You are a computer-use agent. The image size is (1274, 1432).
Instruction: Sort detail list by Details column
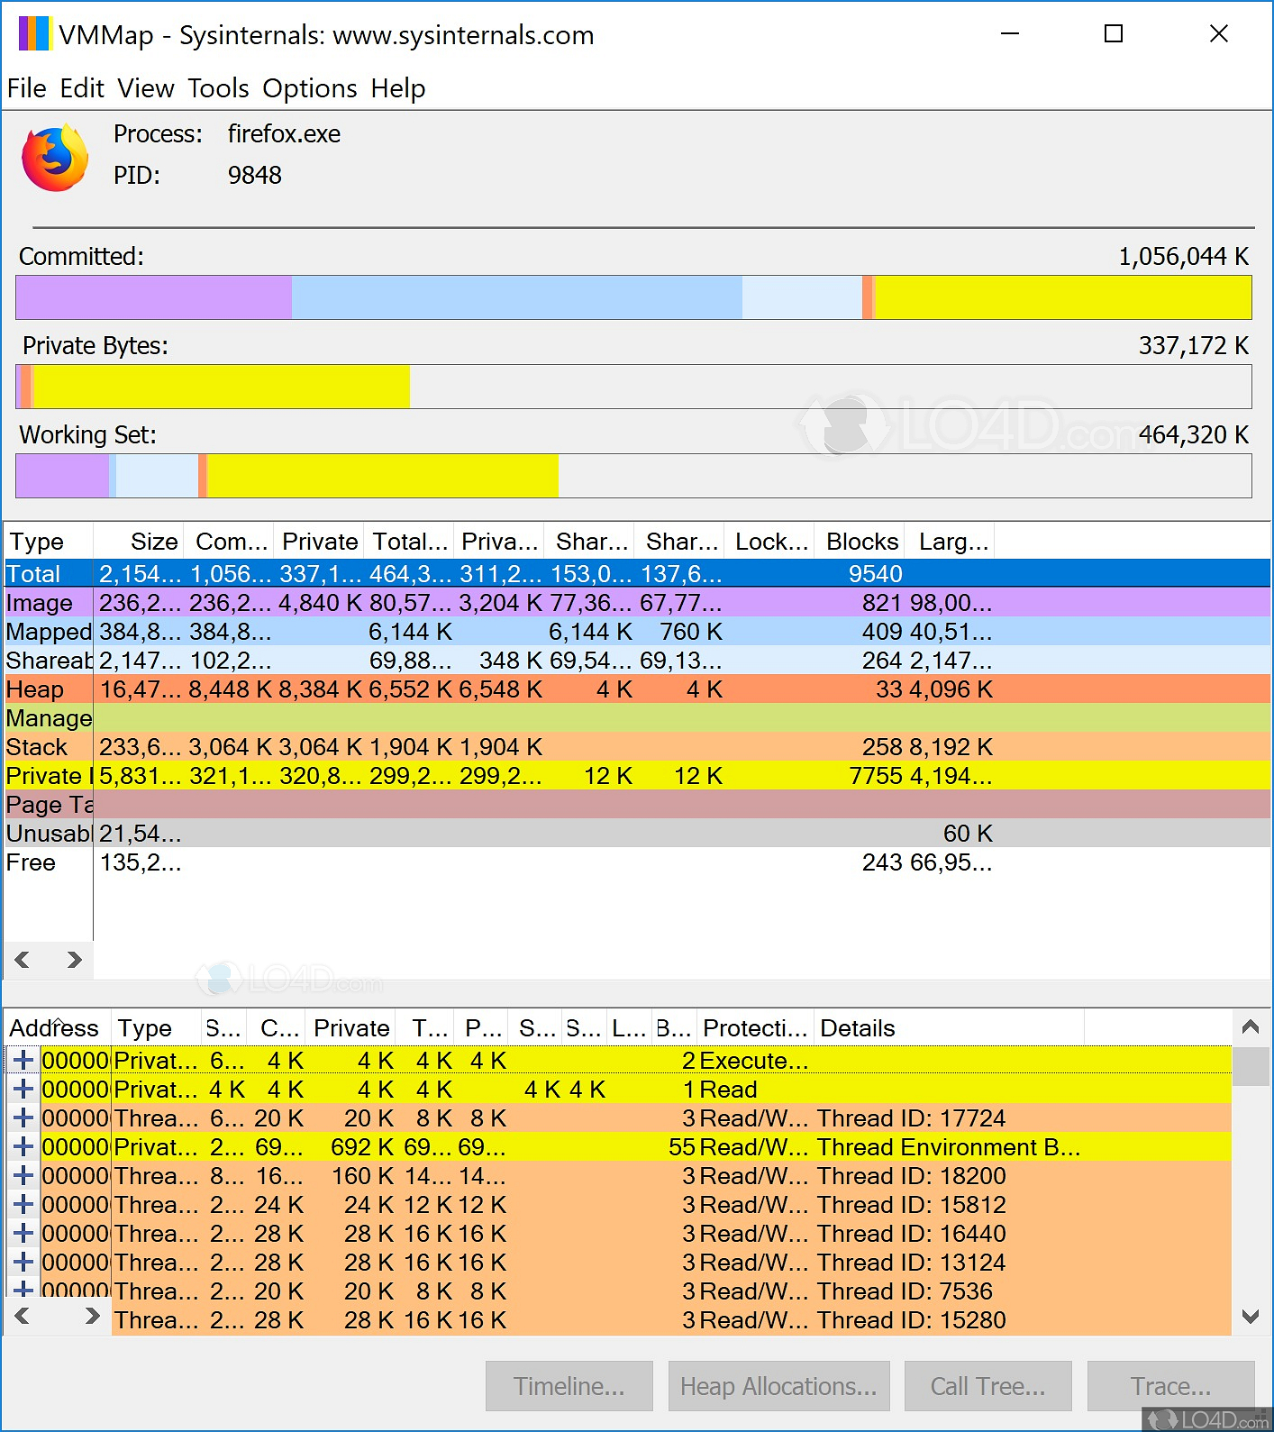click(950, 1027)
